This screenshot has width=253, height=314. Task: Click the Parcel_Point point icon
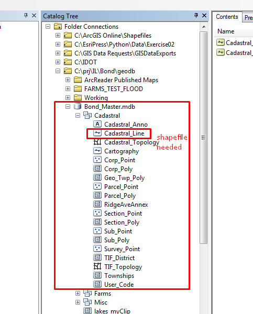[97, 186]
